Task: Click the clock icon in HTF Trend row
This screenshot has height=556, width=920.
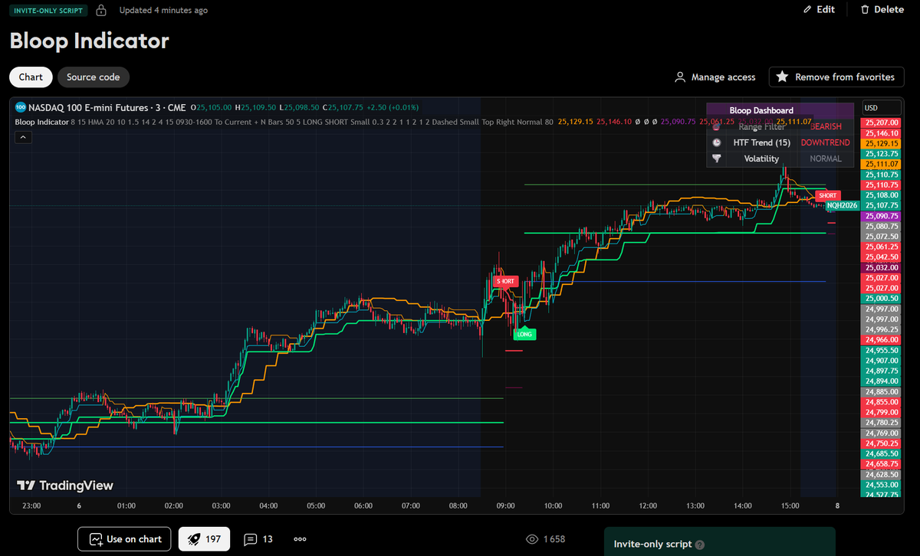Action: point(716,142)
